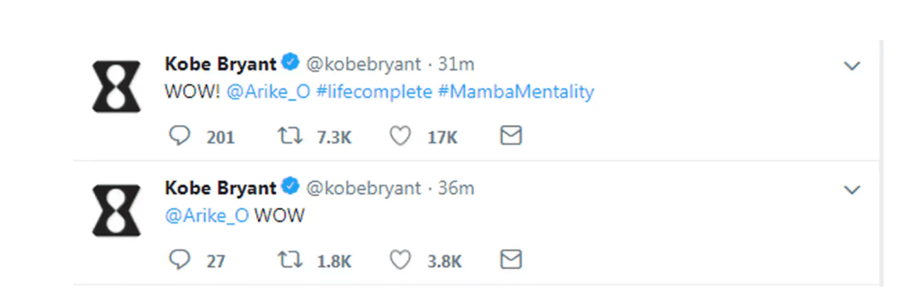Reply to the 36m WOW tweet
This screenshot has width=907, height=302.
[x=181, y=260]
